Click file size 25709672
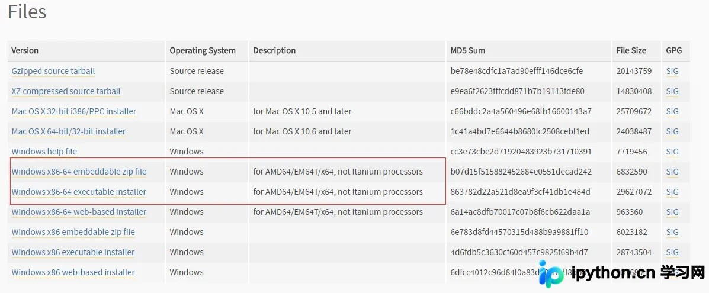Screen dimensions: 709x293 point(634,111)
